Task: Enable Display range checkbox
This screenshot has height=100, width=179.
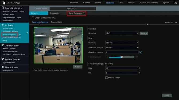Action: coord(107,77)
